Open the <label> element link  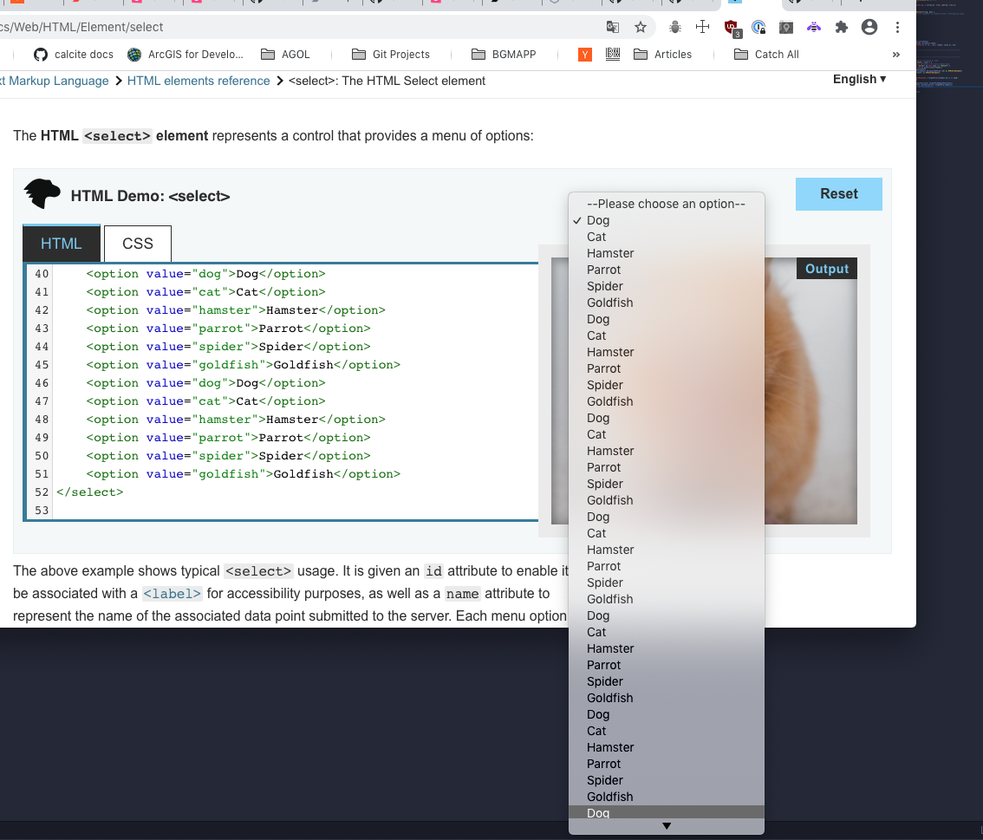(x=172, y=594)
